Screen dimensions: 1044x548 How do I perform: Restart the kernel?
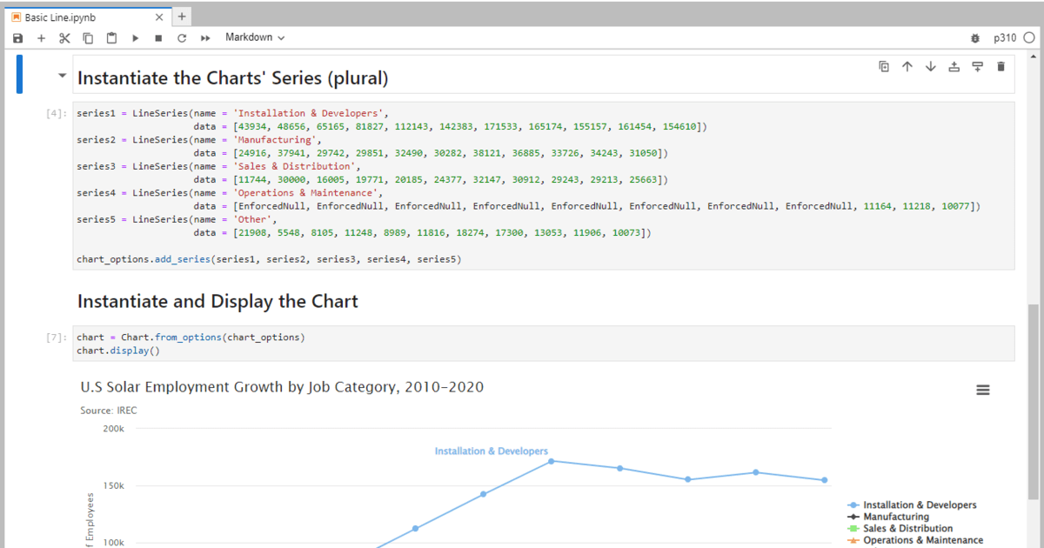pyautogui.click(x=182, y=37)
